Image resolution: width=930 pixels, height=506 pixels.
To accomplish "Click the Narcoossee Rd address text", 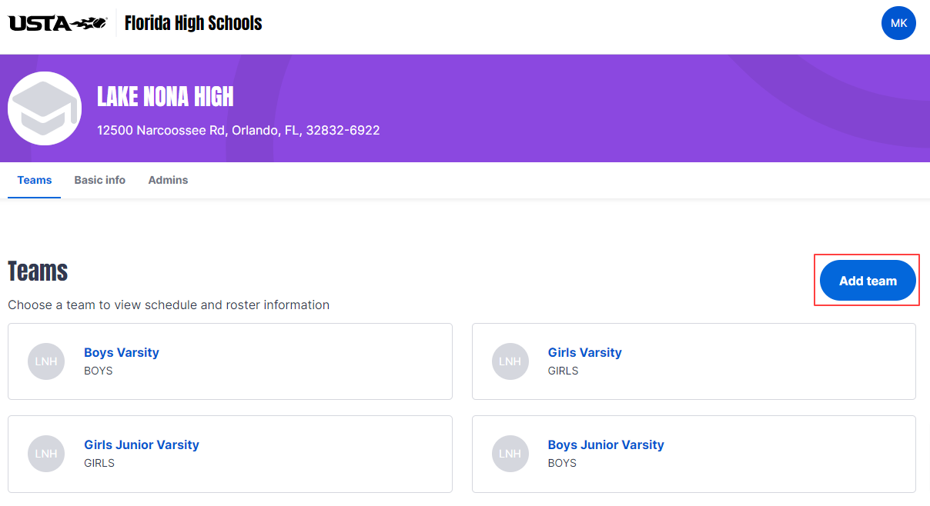I will pyautogui.click(x=239, y=131).
